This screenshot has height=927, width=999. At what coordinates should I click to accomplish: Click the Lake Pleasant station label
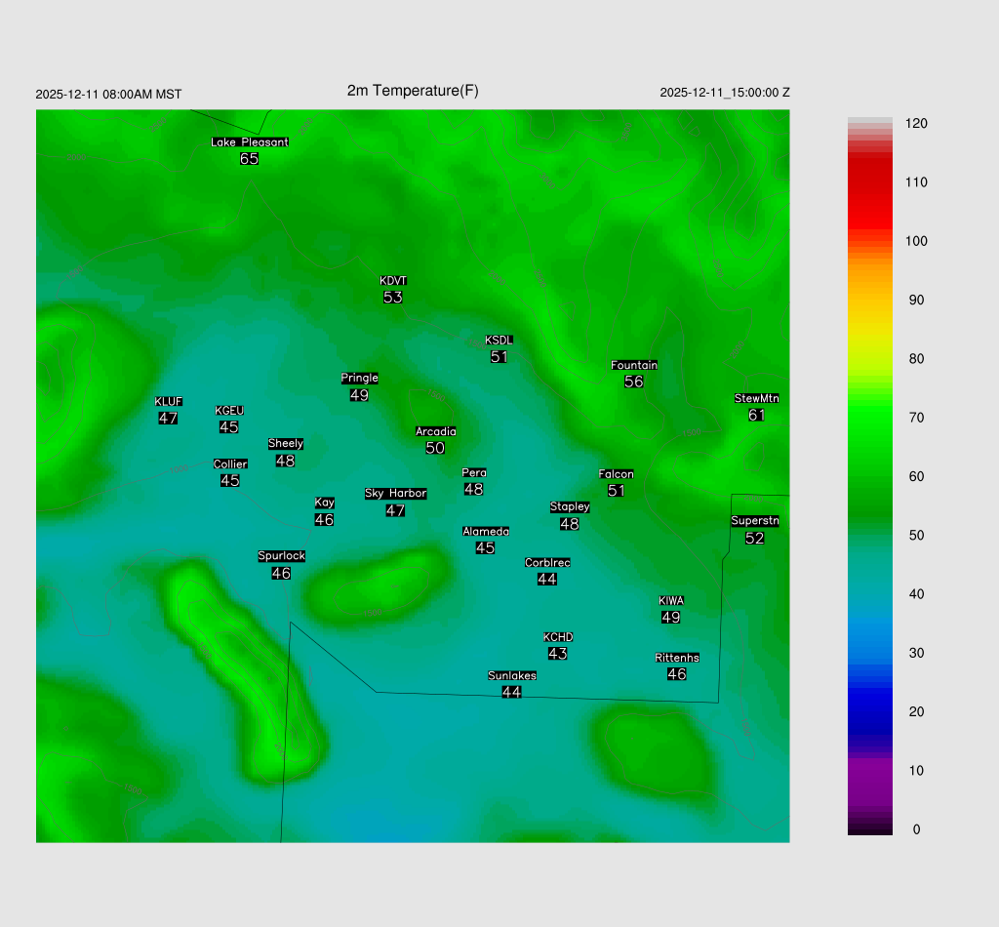pos(250,142)
